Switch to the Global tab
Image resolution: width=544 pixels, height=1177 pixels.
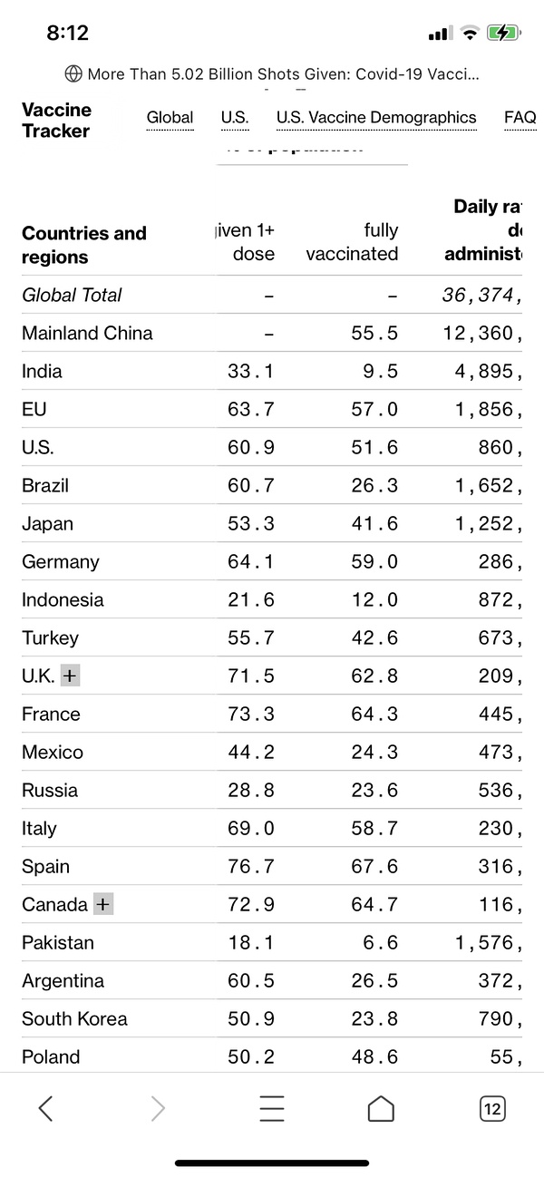170,117
